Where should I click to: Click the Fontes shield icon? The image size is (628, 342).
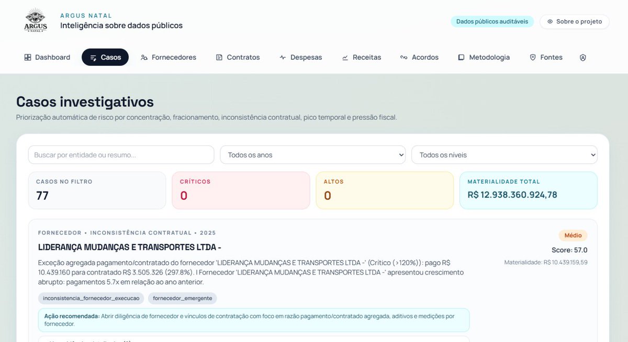pos(533,58)
